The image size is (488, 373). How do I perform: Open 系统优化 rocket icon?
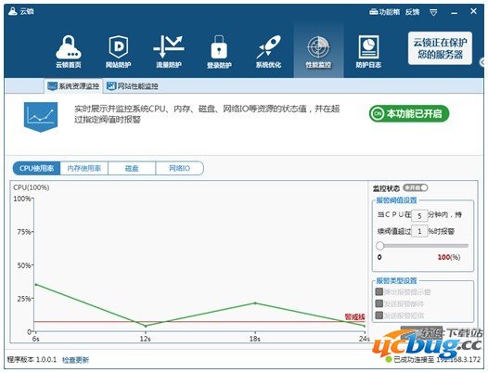point(269,51)
